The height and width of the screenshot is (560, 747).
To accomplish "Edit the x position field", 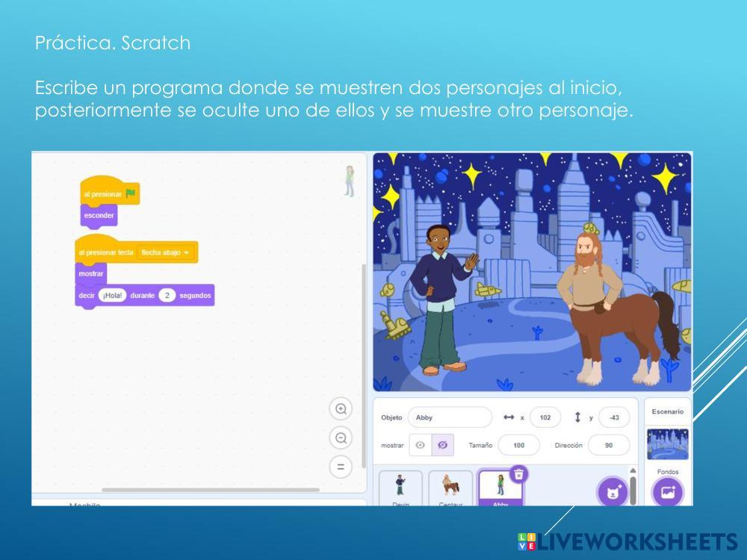I will pos(545,417).
